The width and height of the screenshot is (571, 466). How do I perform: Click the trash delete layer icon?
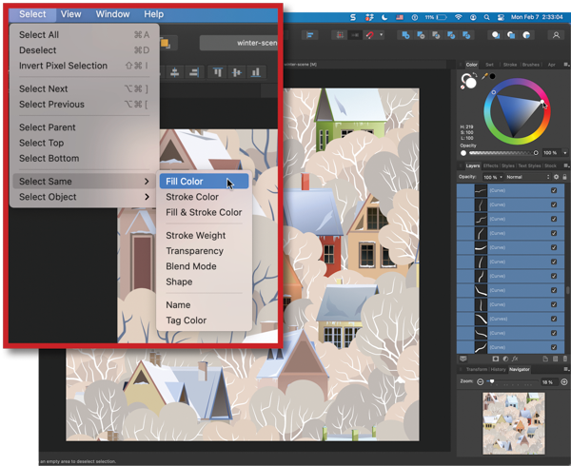pyautogui.click(x=564, y=359)
